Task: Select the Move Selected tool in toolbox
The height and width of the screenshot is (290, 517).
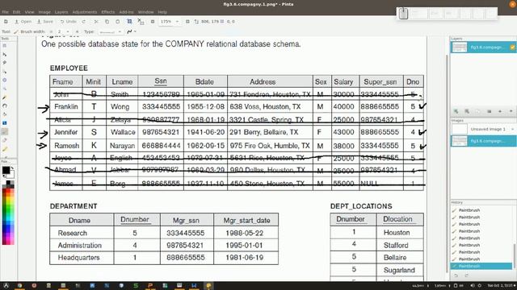Action: [x=5, y=54]
